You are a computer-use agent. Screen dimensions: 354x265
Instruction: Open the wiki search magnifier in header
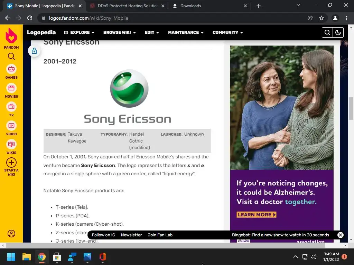327,32
